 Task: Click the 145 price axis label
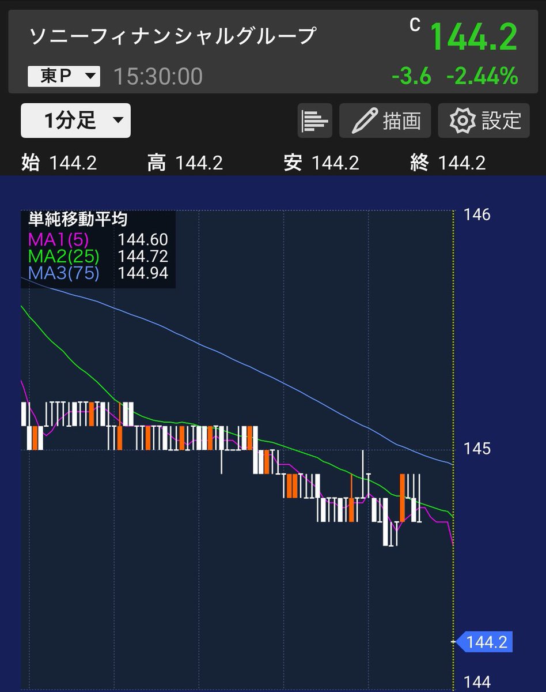477,448
